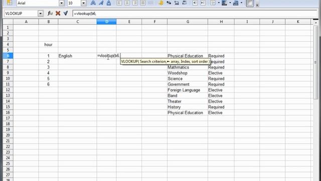Viewport: 321px width, 181px height.
Task: Align cell text left
Action: [x=119, y=3]
